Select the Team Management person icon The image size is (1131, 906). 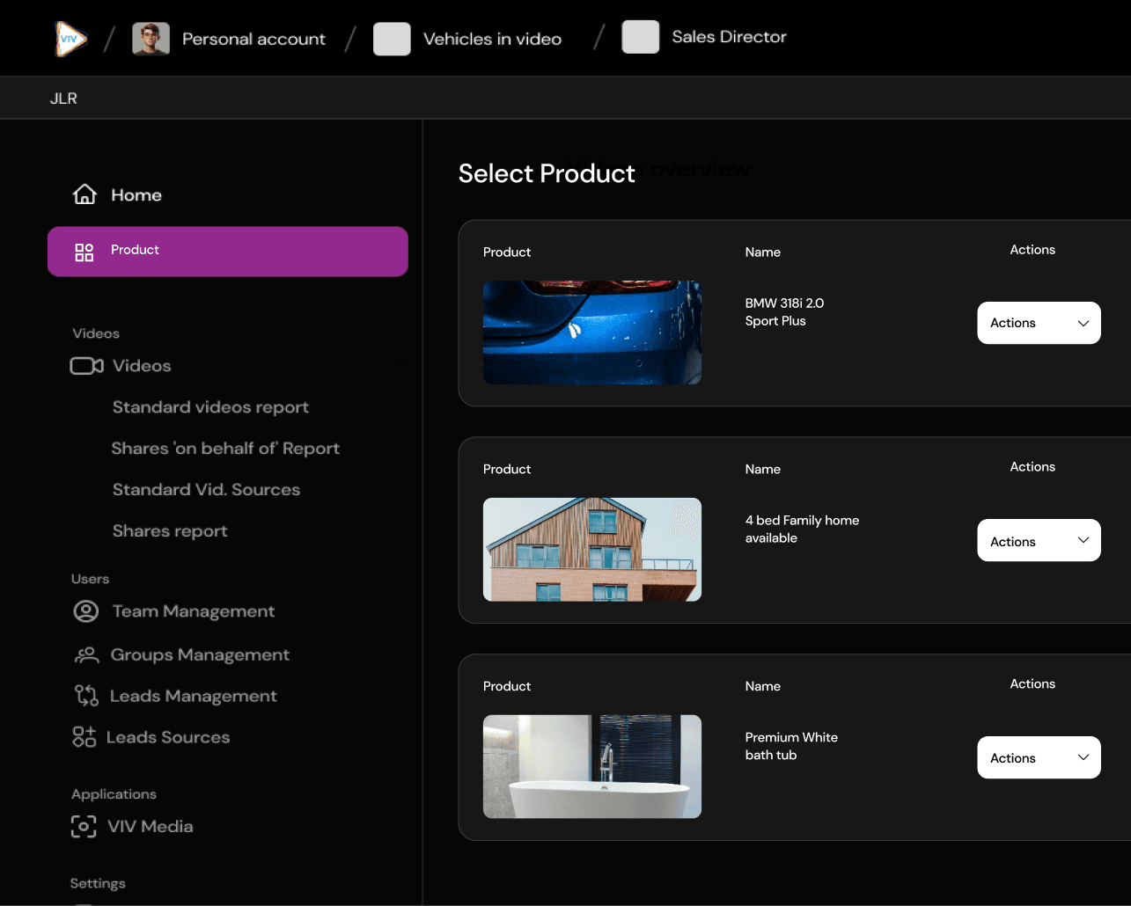pyautogui.click(x=85, y=610)
